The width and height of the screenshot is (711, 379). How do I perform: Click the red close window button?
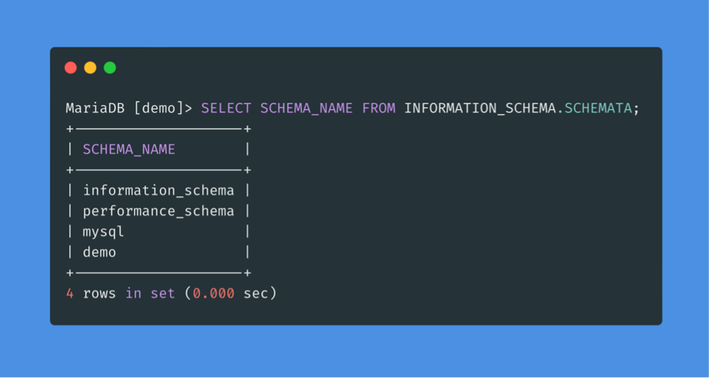coord(71,67)
